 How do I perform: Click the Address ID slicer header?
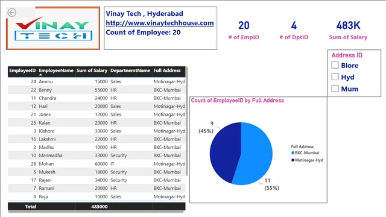pos(347,55)
